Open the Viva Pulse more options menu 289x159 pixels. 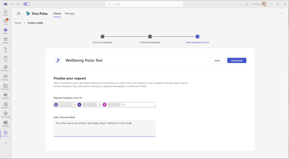(282, 14)
